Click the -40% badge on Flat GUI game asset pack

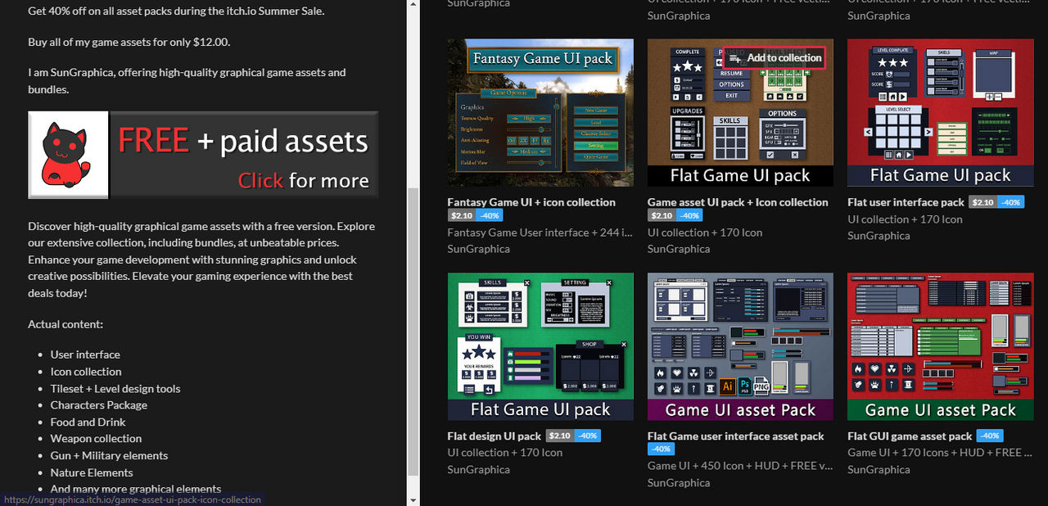(990, 436)
